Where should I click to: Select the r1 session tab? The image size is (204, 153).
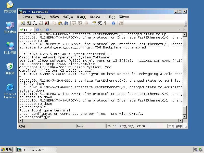click(25, 30)
